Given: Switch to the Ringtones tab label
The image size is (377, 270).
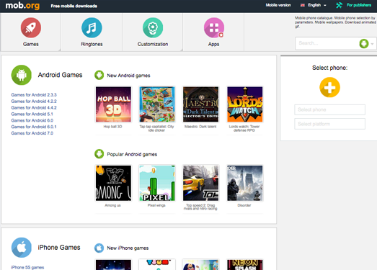Looking at the screenshot, I should 92,44.
